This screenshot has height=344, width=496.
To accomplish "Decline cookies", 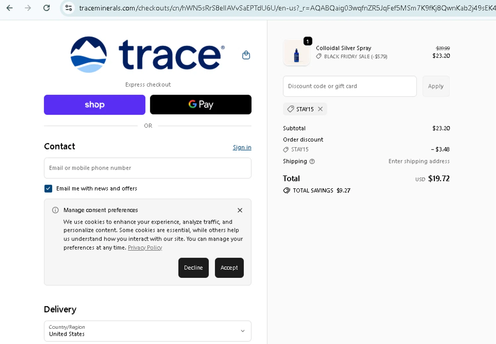I will (x=193, y=268).
